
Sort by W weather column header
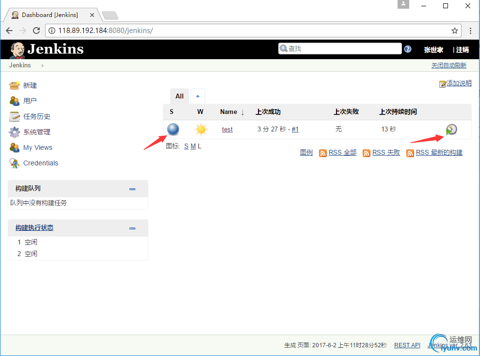200,112
